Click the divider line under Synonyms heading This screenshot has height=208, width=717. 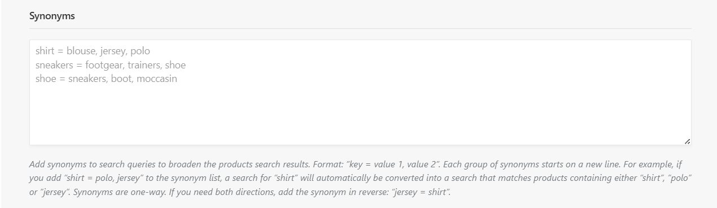360,28
